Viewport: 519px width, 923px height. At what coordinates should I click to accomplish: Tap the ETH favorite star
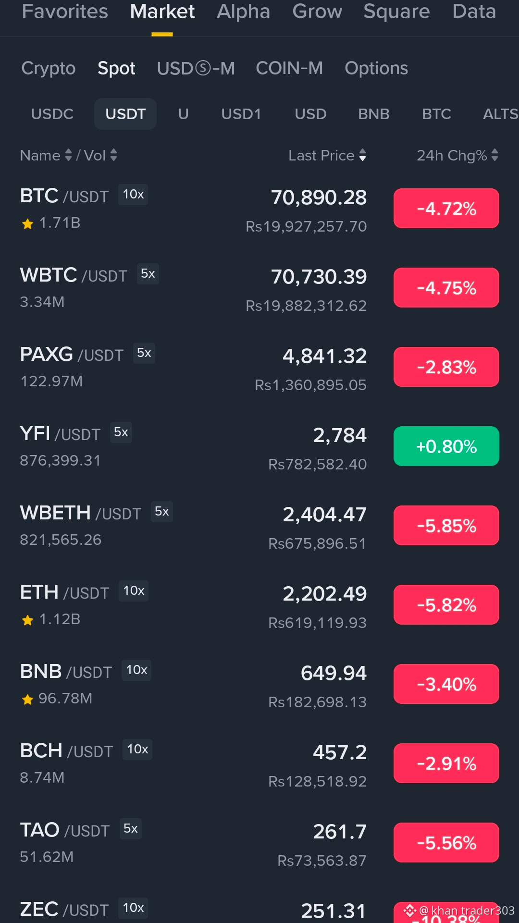[27, 620]
